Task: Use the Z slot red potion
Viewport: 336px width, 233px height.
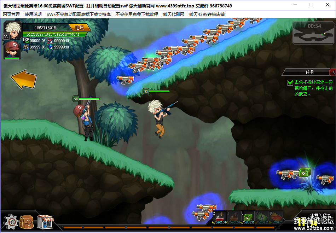Action: (219, 217)
